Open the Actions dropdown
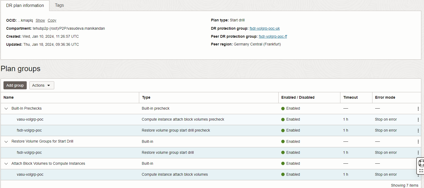Viewport: 424px width, 188px height. 41,85
